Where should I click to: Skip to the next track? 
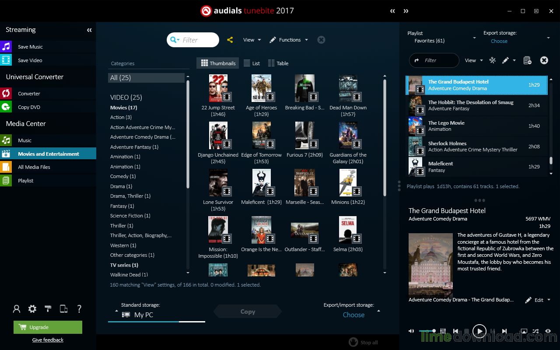504,331
